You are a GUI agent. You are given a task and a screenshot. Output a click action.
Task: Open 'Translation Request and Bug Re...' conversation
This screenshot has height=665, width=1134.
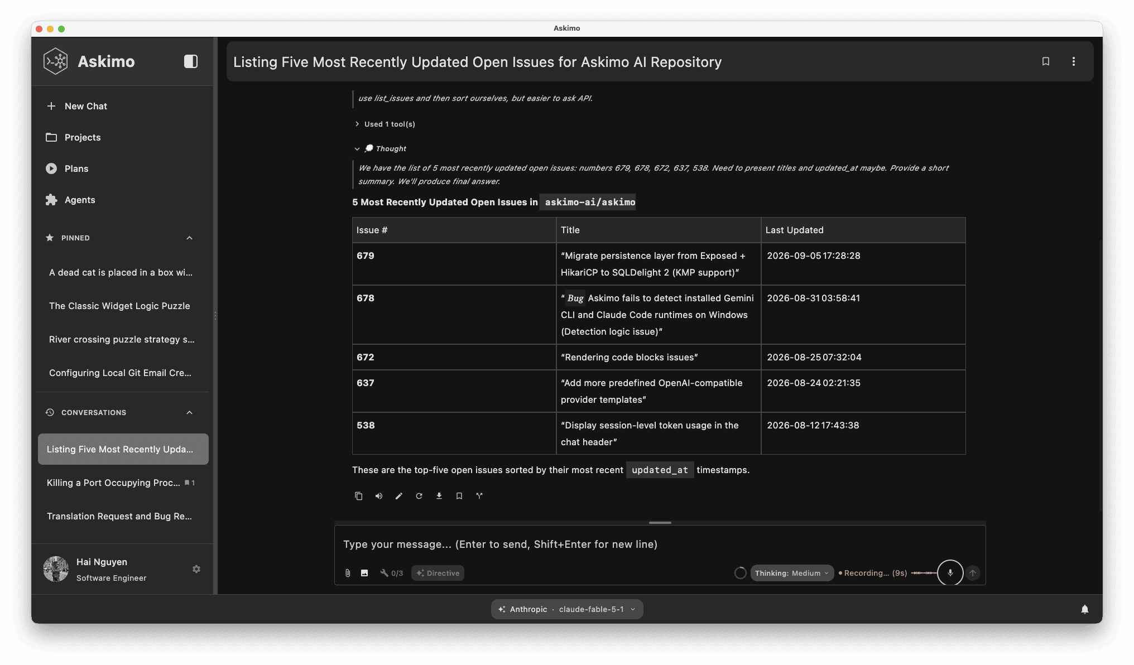coord(123,516)
